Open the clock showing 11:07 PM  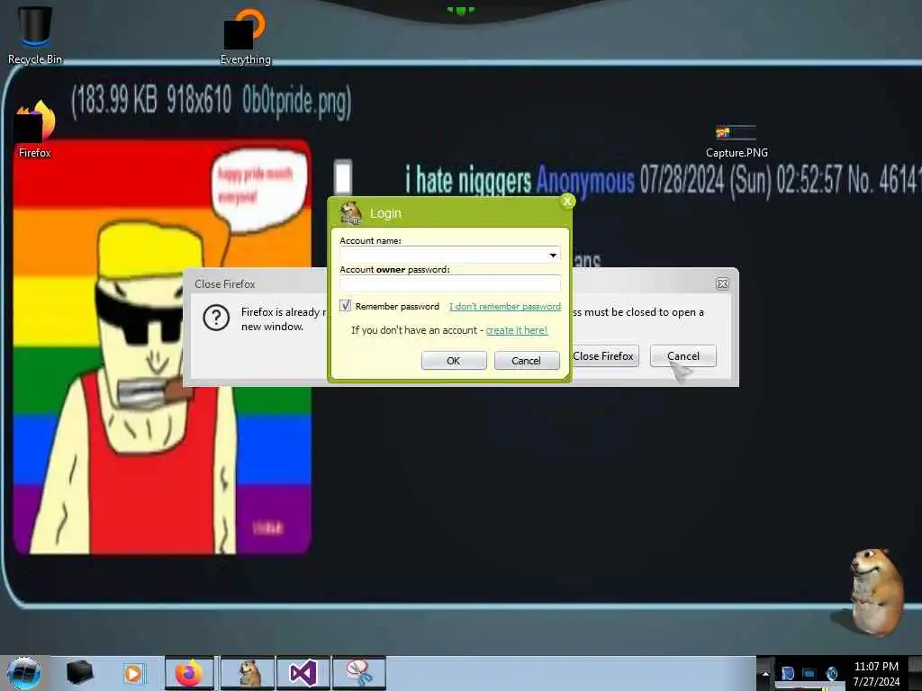pyautogui.click(x=876, y=667)
